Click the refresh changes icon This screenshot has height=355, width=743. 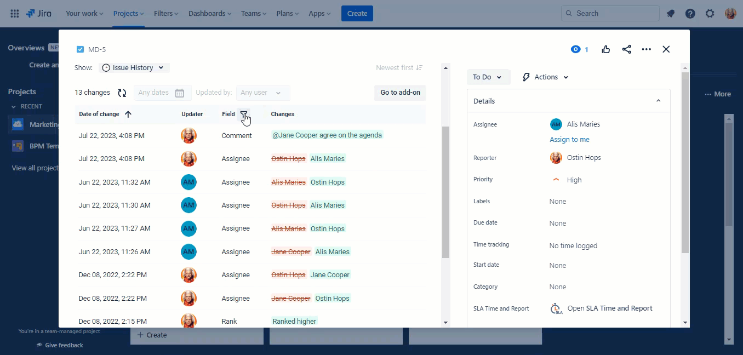tap(122, 93)
